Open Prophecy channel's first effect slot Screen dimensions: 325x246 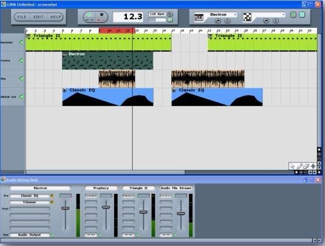91,196
